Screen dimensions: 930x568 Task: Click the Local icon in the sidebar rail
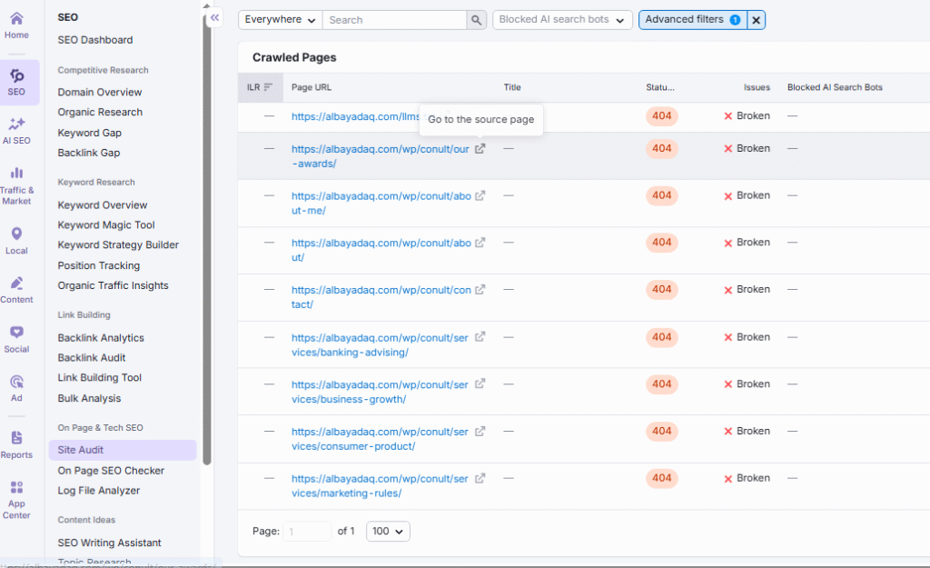pos(16,234)
